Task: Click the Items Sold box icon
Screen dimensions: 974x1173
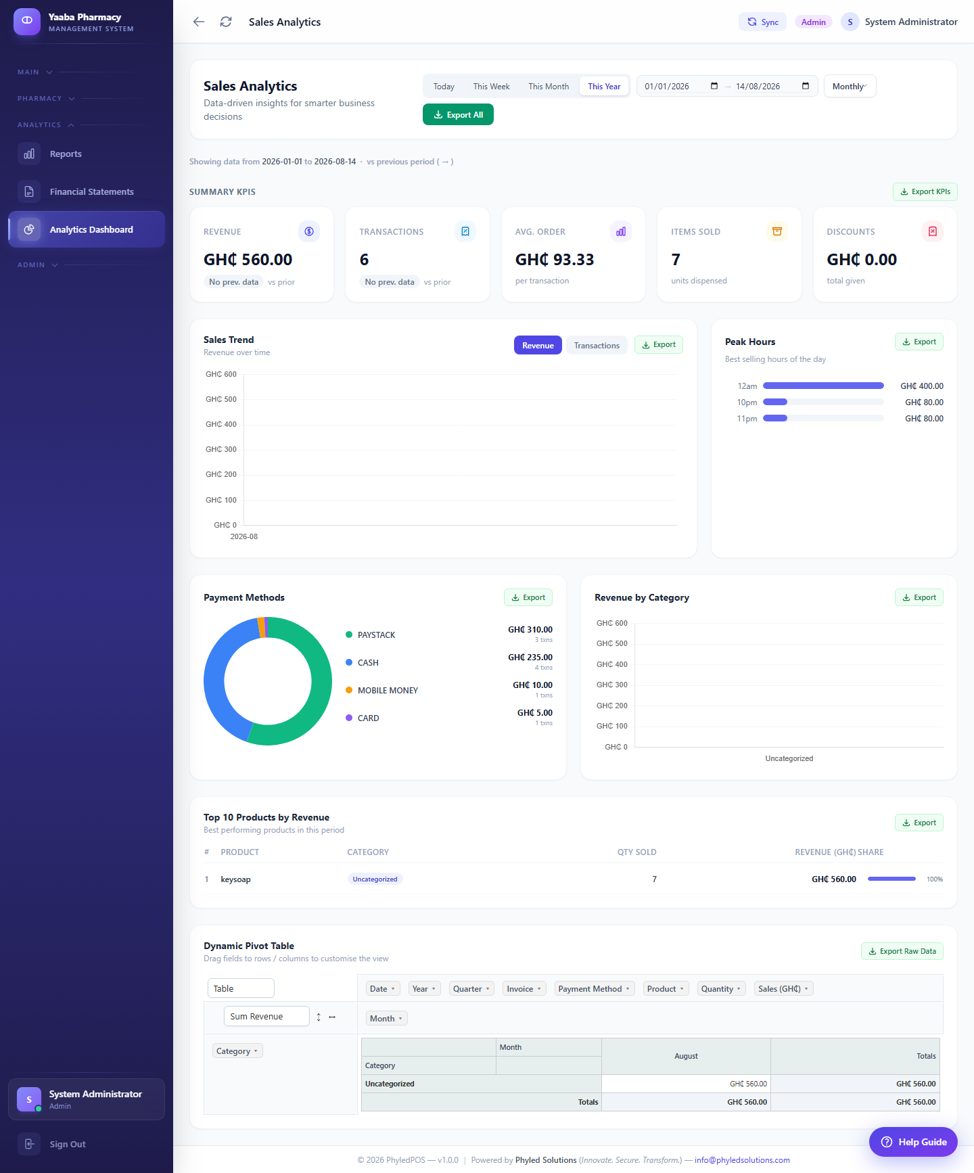Action: 777,231
